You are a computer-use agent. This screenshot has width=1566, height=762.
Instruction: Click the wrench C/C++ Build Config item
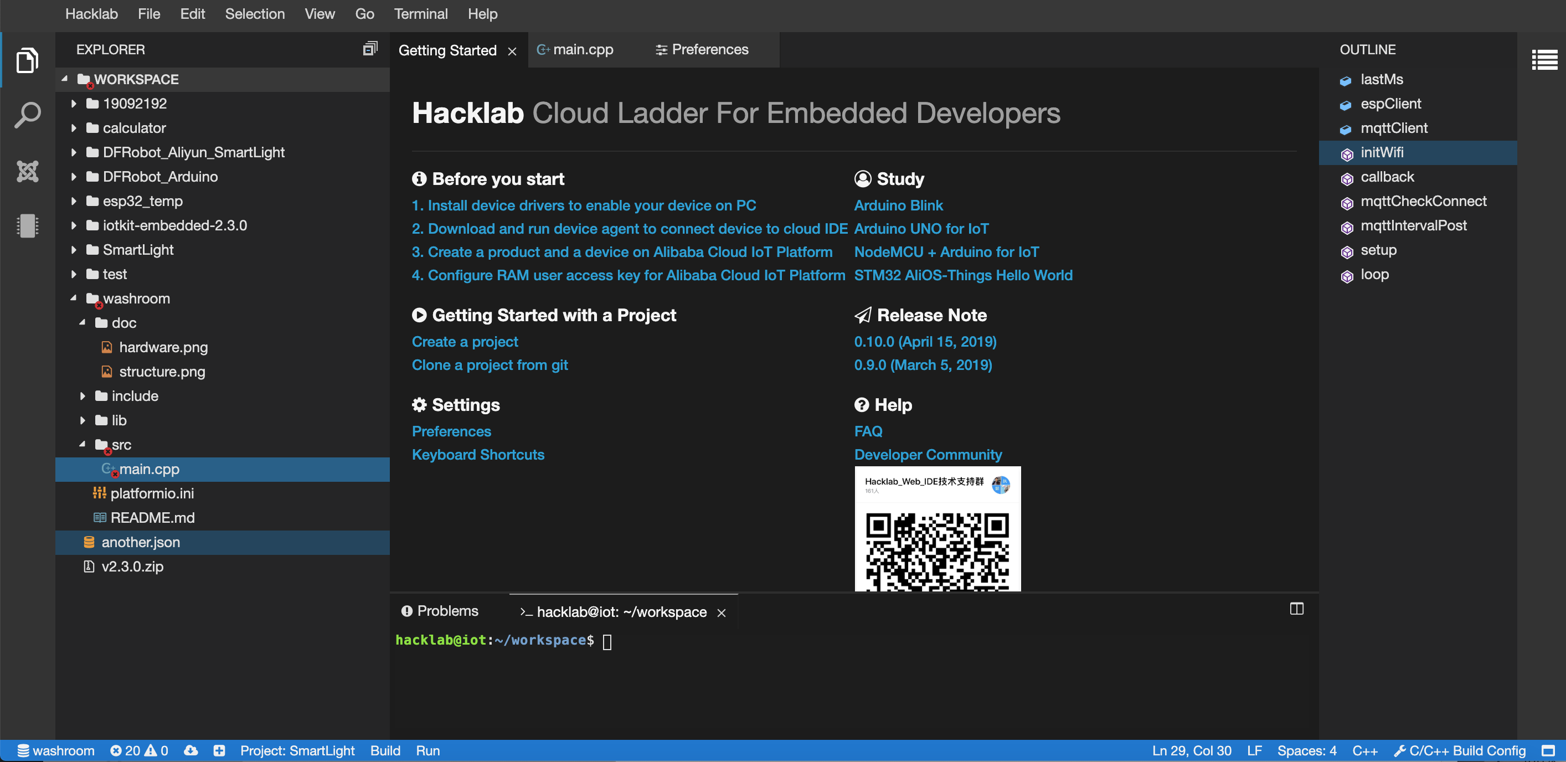[x=1459, y=750]
